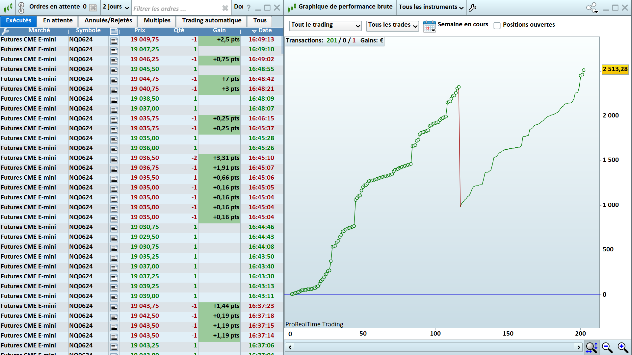Open the share icon menu
This screenshot has height=355, width=632.
tap(592, 8)
